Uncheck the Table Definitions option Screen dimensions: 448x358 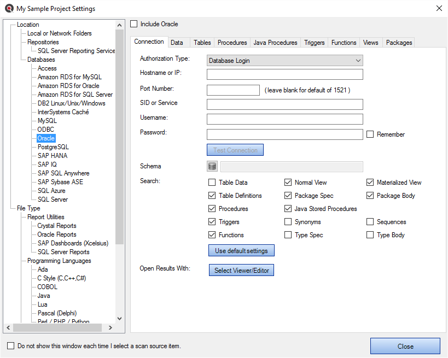[x=212, y=196]
